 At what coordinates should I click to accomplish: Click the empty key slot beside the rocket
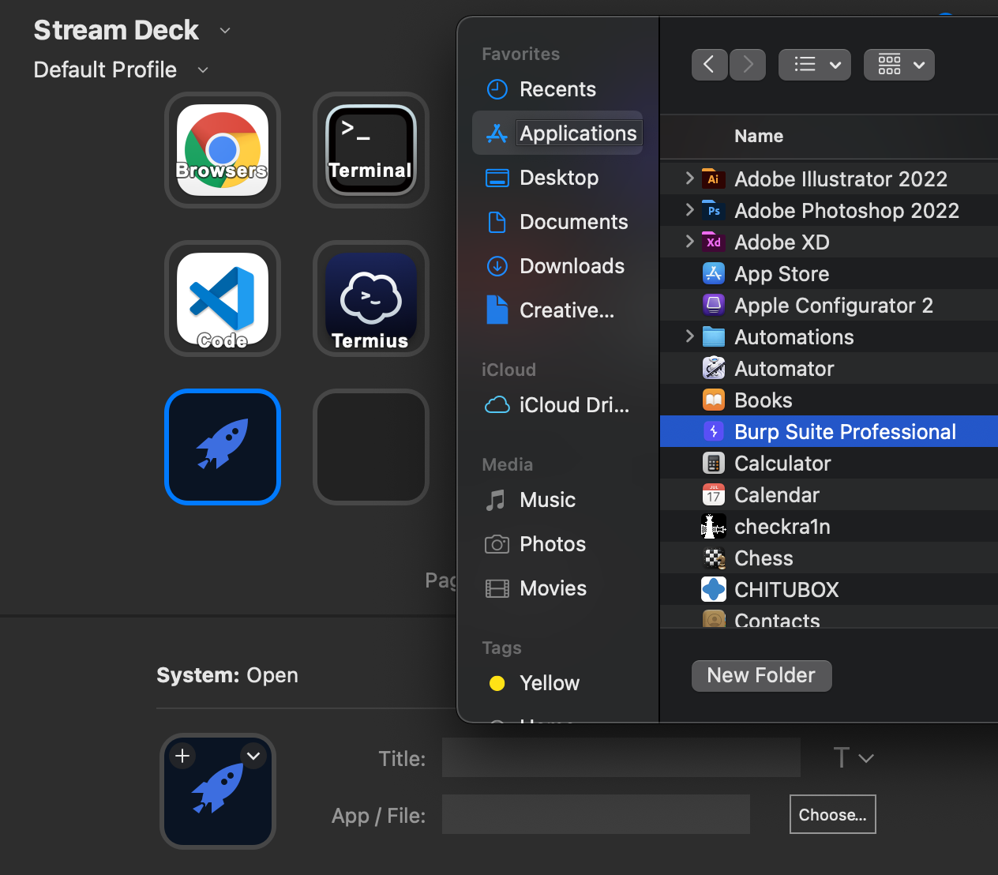coord(370,447)
